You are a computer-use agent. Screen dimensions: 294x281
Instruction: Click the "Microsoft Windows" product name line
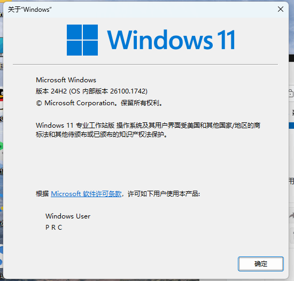(66, 80)
